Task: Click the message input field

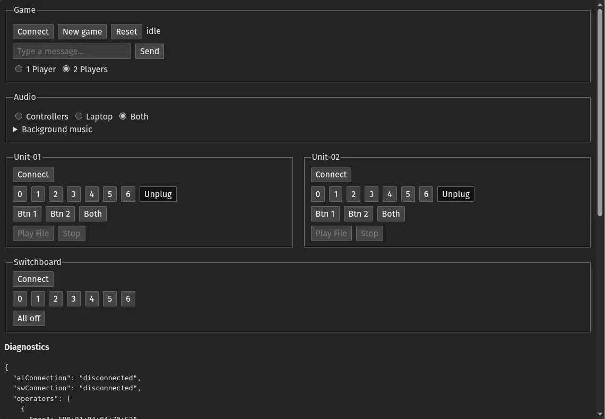Action: [71, 51]
